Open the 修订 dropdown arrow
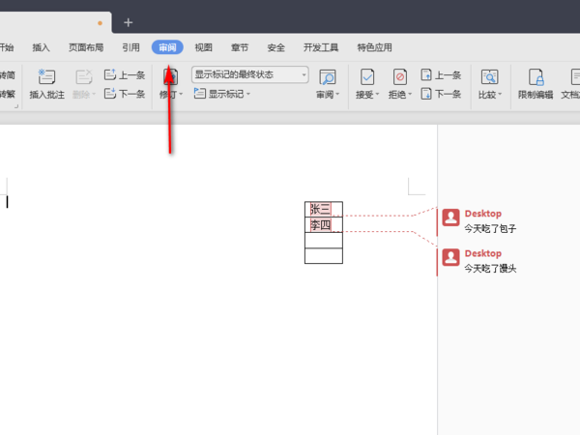 coord(181,95)
